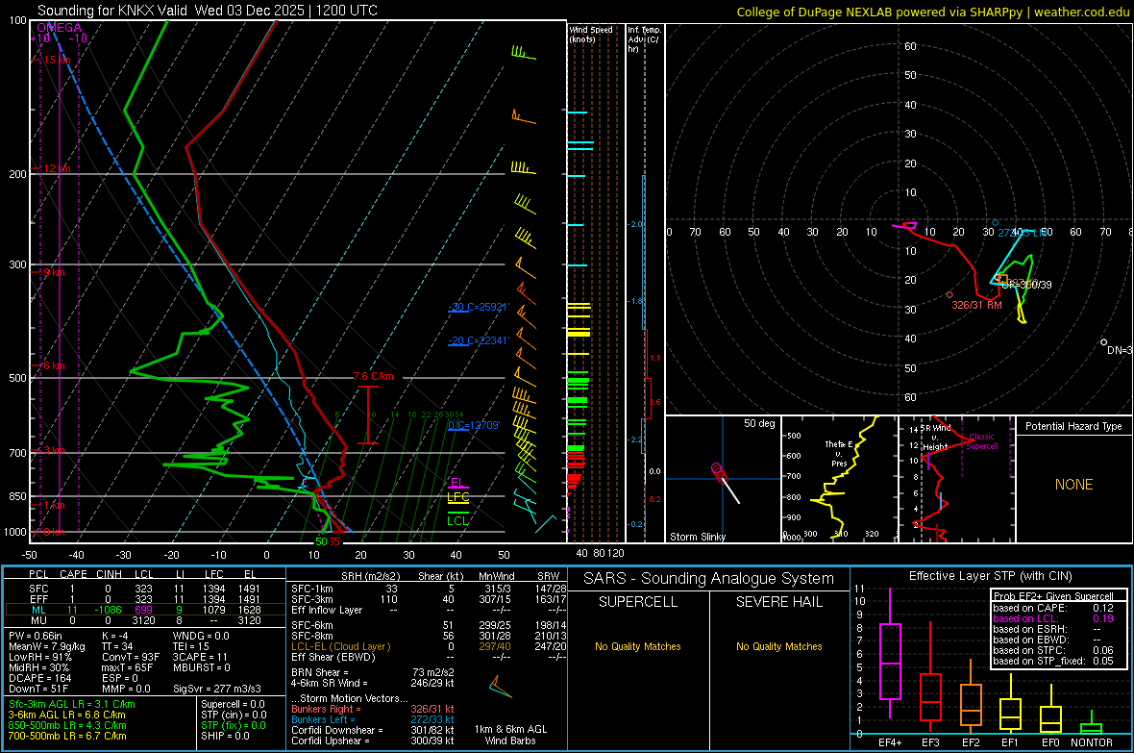Select the magenta EL level marker
The height and width of the screenshot is (753, 1134).
(457, 483)
